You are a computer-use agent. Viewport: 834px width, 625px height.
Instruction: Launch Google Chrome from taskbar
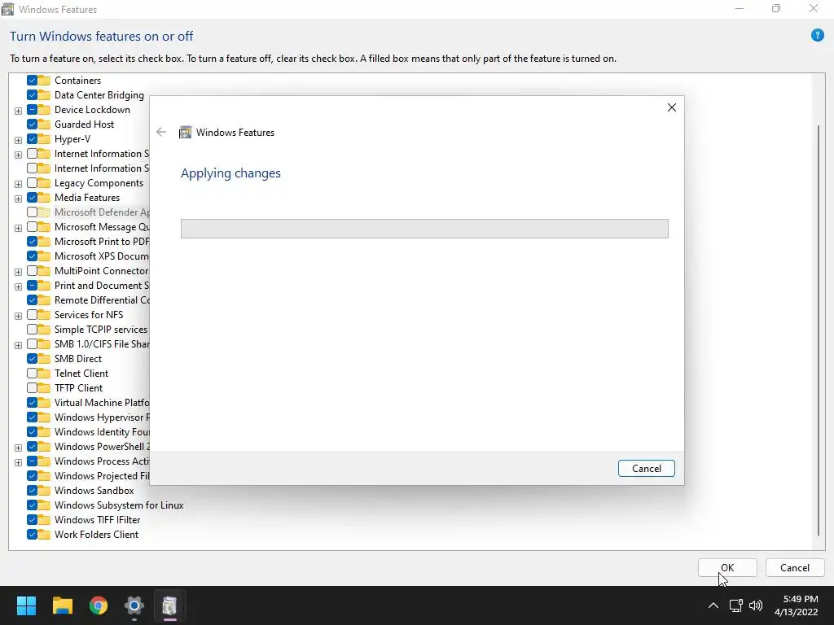[x=99, y=605]
